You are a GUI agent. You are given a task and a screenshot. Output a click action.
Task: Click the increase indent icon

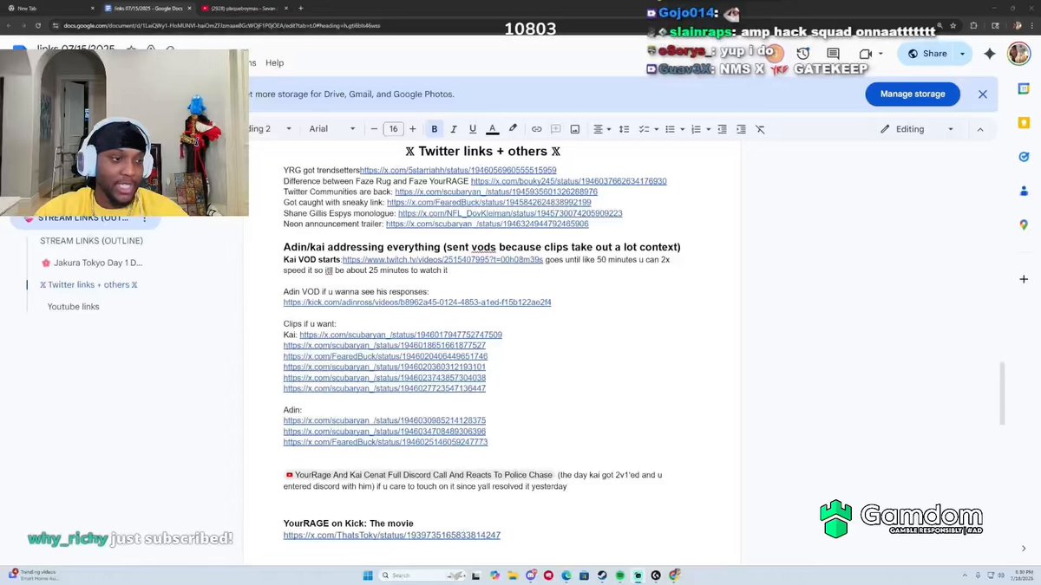click(741, 129)
